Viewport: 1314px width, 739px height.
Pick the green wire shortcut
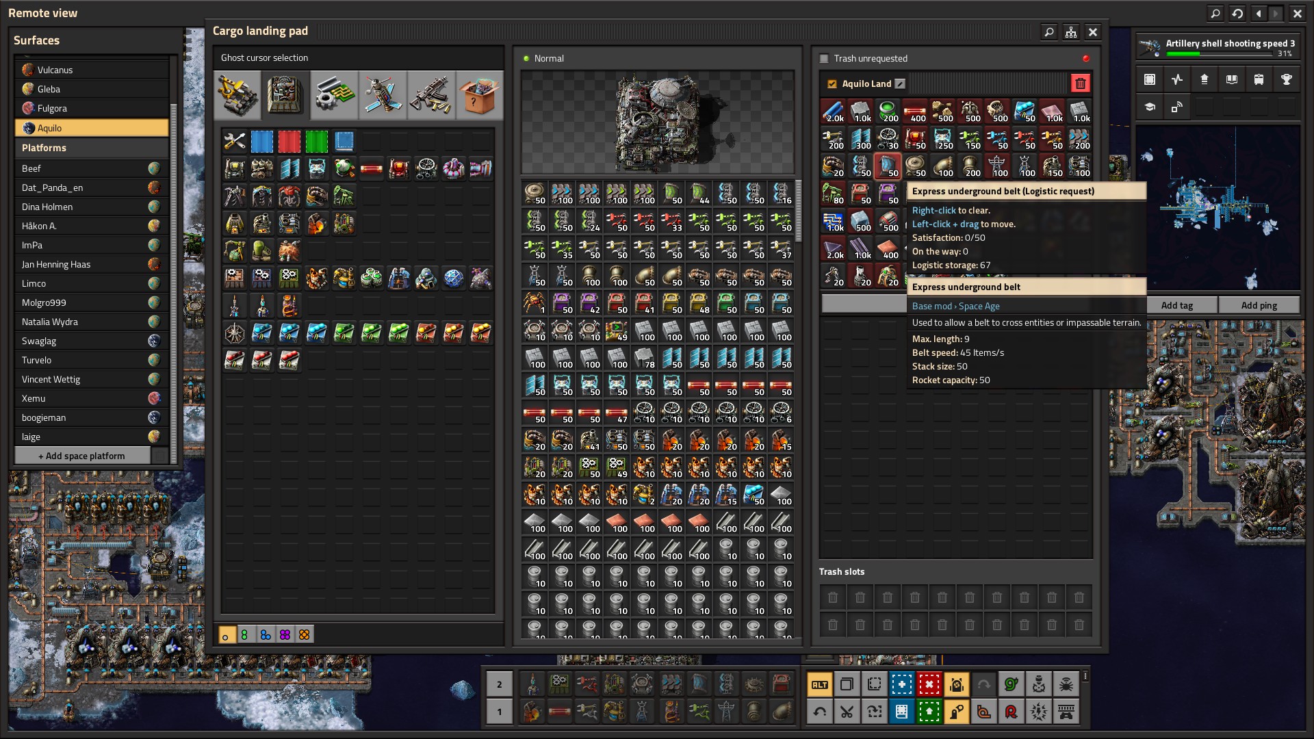coord(1011,684)
